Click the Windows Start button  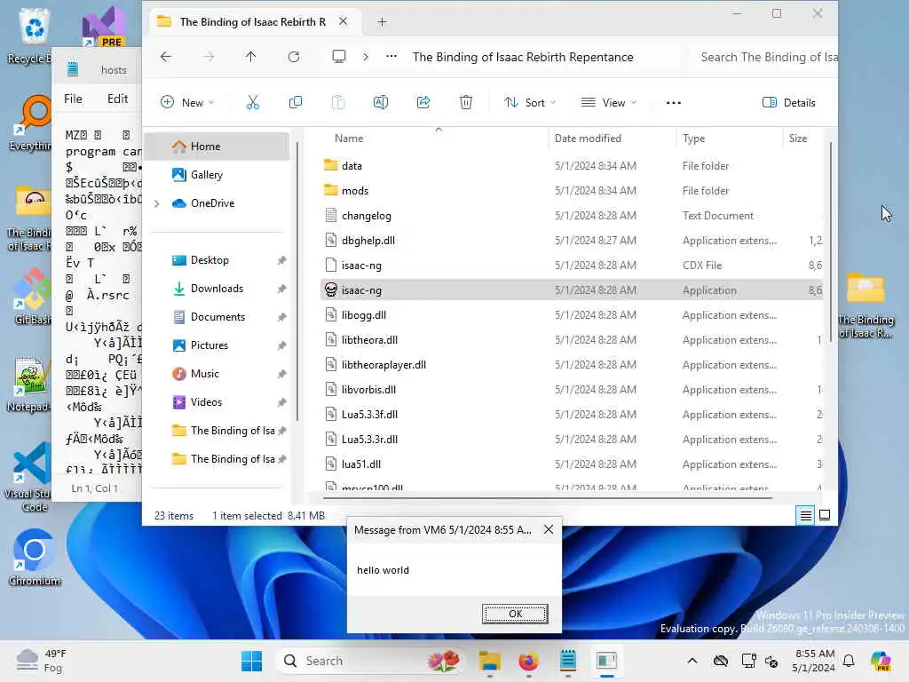pos(251,661)
